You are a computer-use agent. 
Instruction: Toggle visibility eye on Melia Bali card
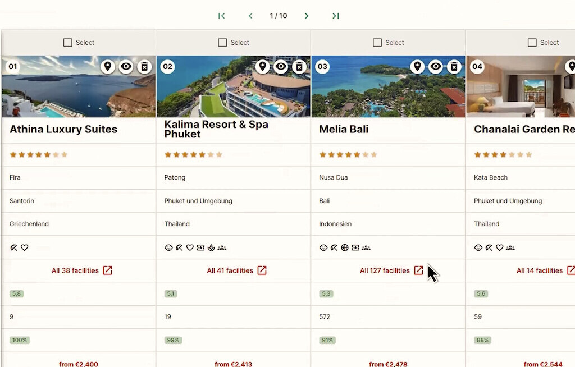(x=436, y=67)
